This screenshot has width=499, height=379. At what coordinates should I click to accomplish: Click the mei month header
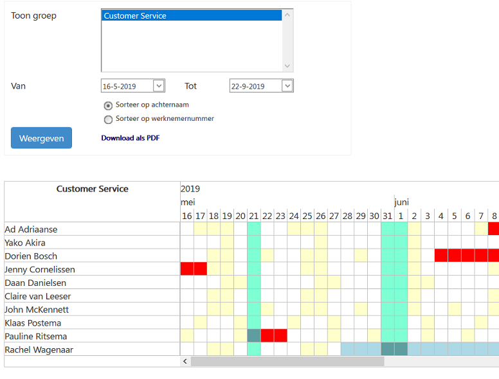tap(188, 202)
